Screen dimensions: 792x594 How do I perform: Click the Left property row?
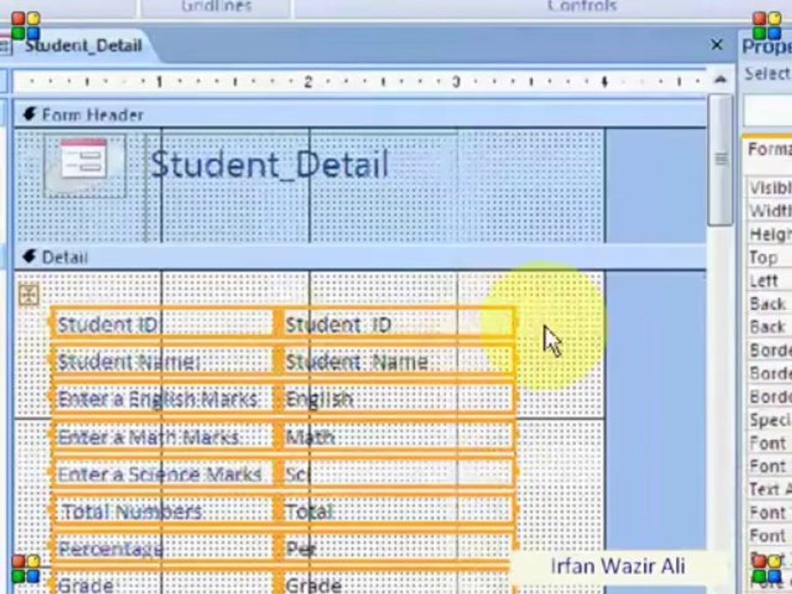769,280
